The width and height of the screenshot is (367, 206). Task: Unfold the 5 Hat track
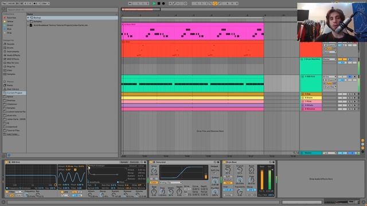click(x=303, y=94)
